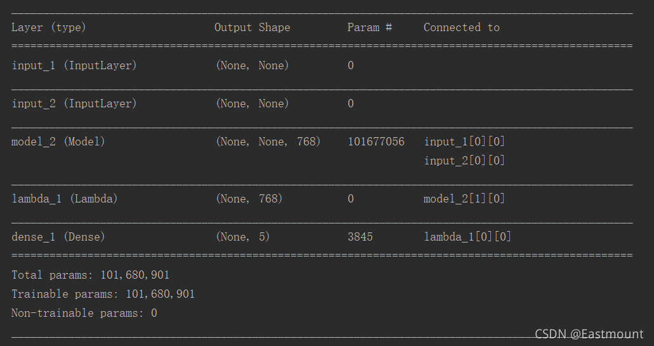Click the model_2 (Model) layer name
The height and width of the screenshot is (346, 654).
pos(58,142)
